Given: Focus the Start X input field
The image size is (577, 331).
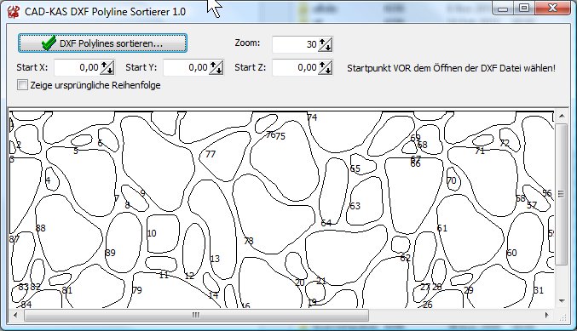Looking at the screenshot, I should [77, 67].
